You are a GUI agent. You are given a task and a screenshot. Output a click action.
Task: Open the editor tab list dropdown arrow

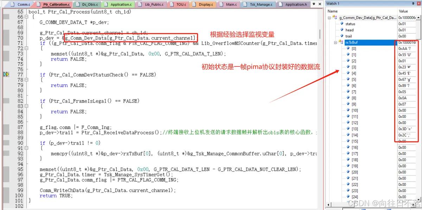click(314, 5)
